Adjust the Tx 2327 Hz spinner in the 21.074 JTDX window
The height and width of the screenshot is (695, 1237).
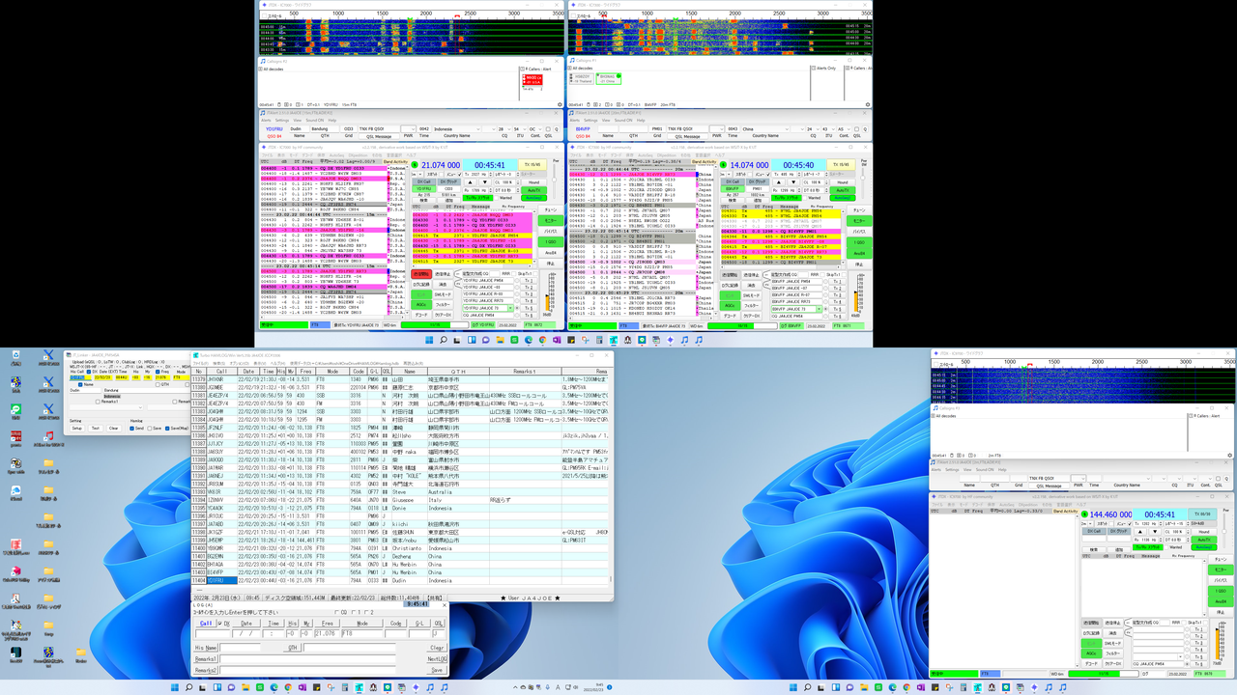[478, 174]
